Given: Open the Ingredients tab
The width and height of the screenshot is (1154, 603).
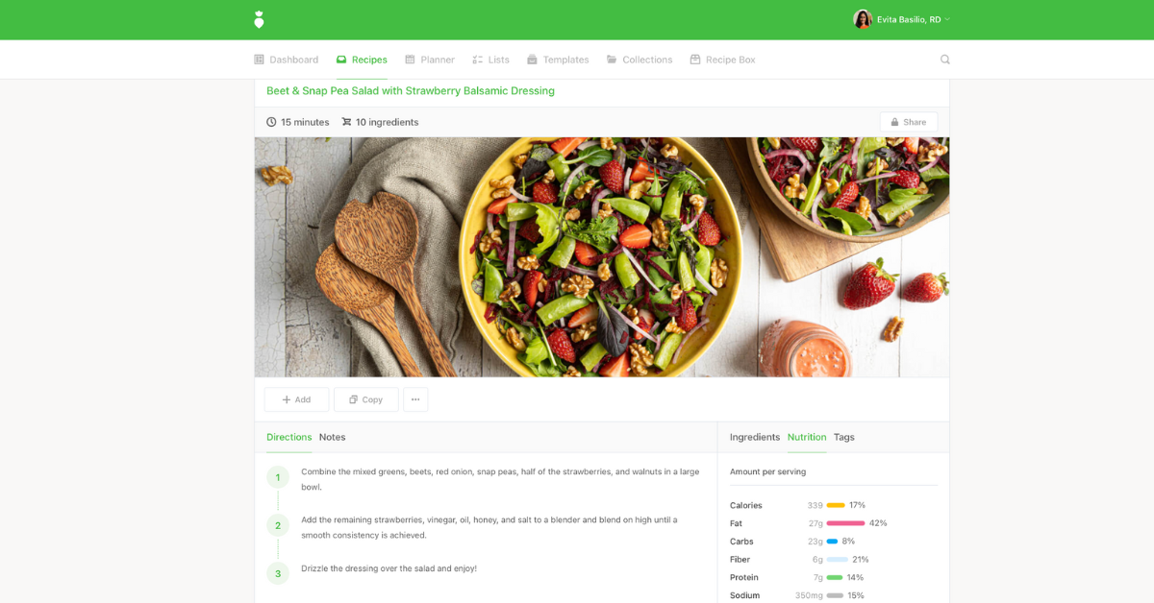Looking at the screenshot, I should (755, 437).
